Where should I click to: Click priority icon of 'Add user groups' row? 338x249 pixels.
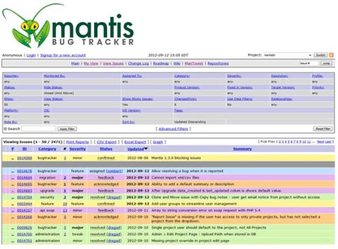12,204
